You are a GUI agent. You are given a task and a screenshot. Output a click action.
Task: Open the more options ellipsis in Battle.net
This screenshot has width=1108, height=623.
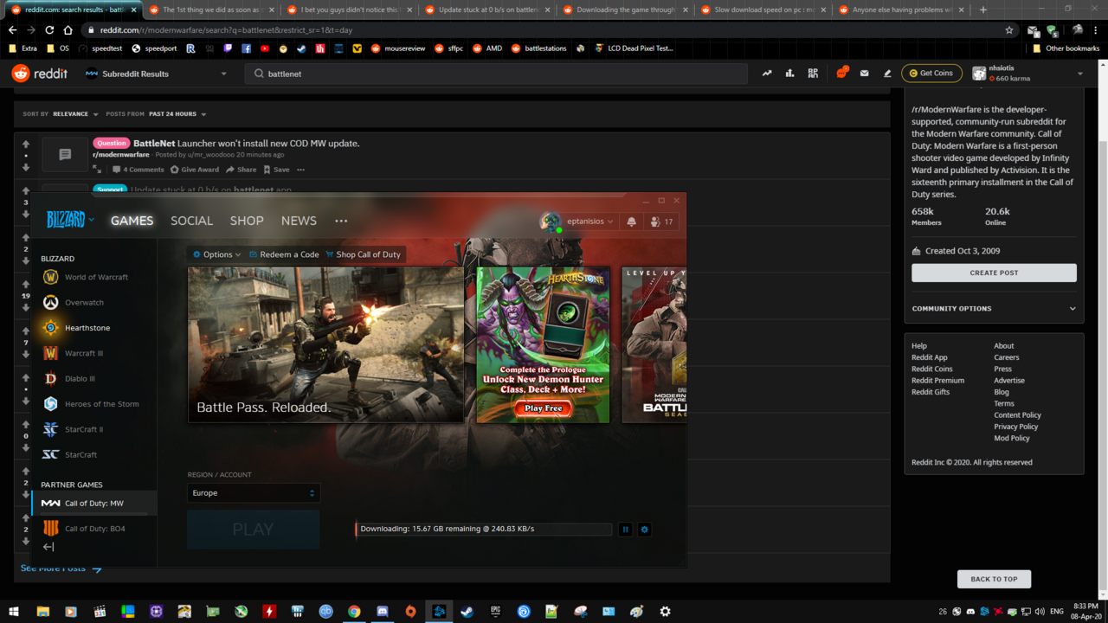point(341,221)
